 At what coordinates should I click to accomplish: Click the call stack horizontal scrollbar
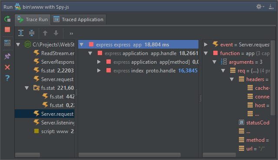click(x=129, y=155)
